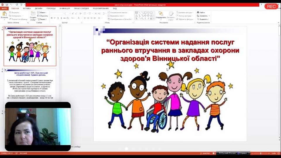Justify text in paragraph group
Screen dimensions: 281x158
95,18
